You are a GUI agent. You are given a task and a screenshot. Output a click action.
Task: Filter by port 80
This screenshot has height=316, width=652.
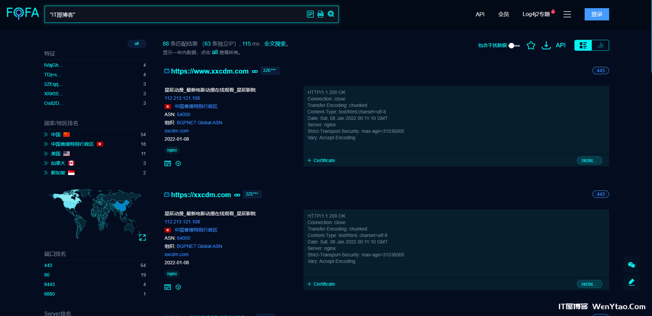coord(47,275)
